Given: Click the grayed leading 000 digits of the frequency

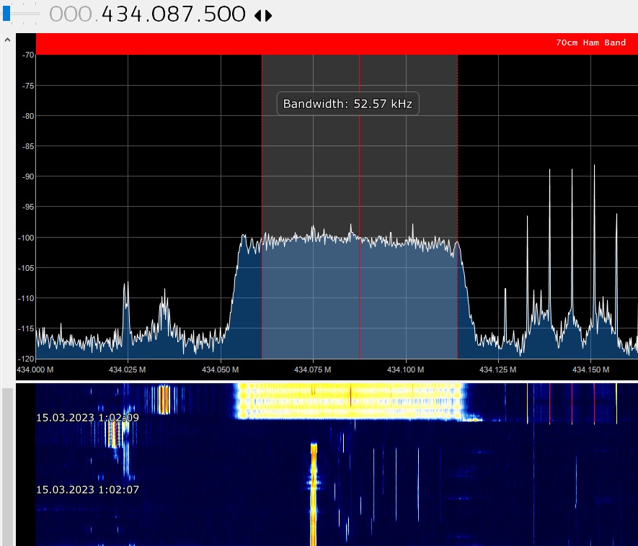Looking at the screenshot, I should coord(71,14).
